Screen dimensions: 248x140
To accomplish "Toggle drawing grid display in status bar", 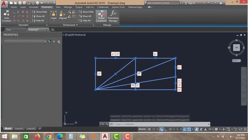I will point(149,129).
